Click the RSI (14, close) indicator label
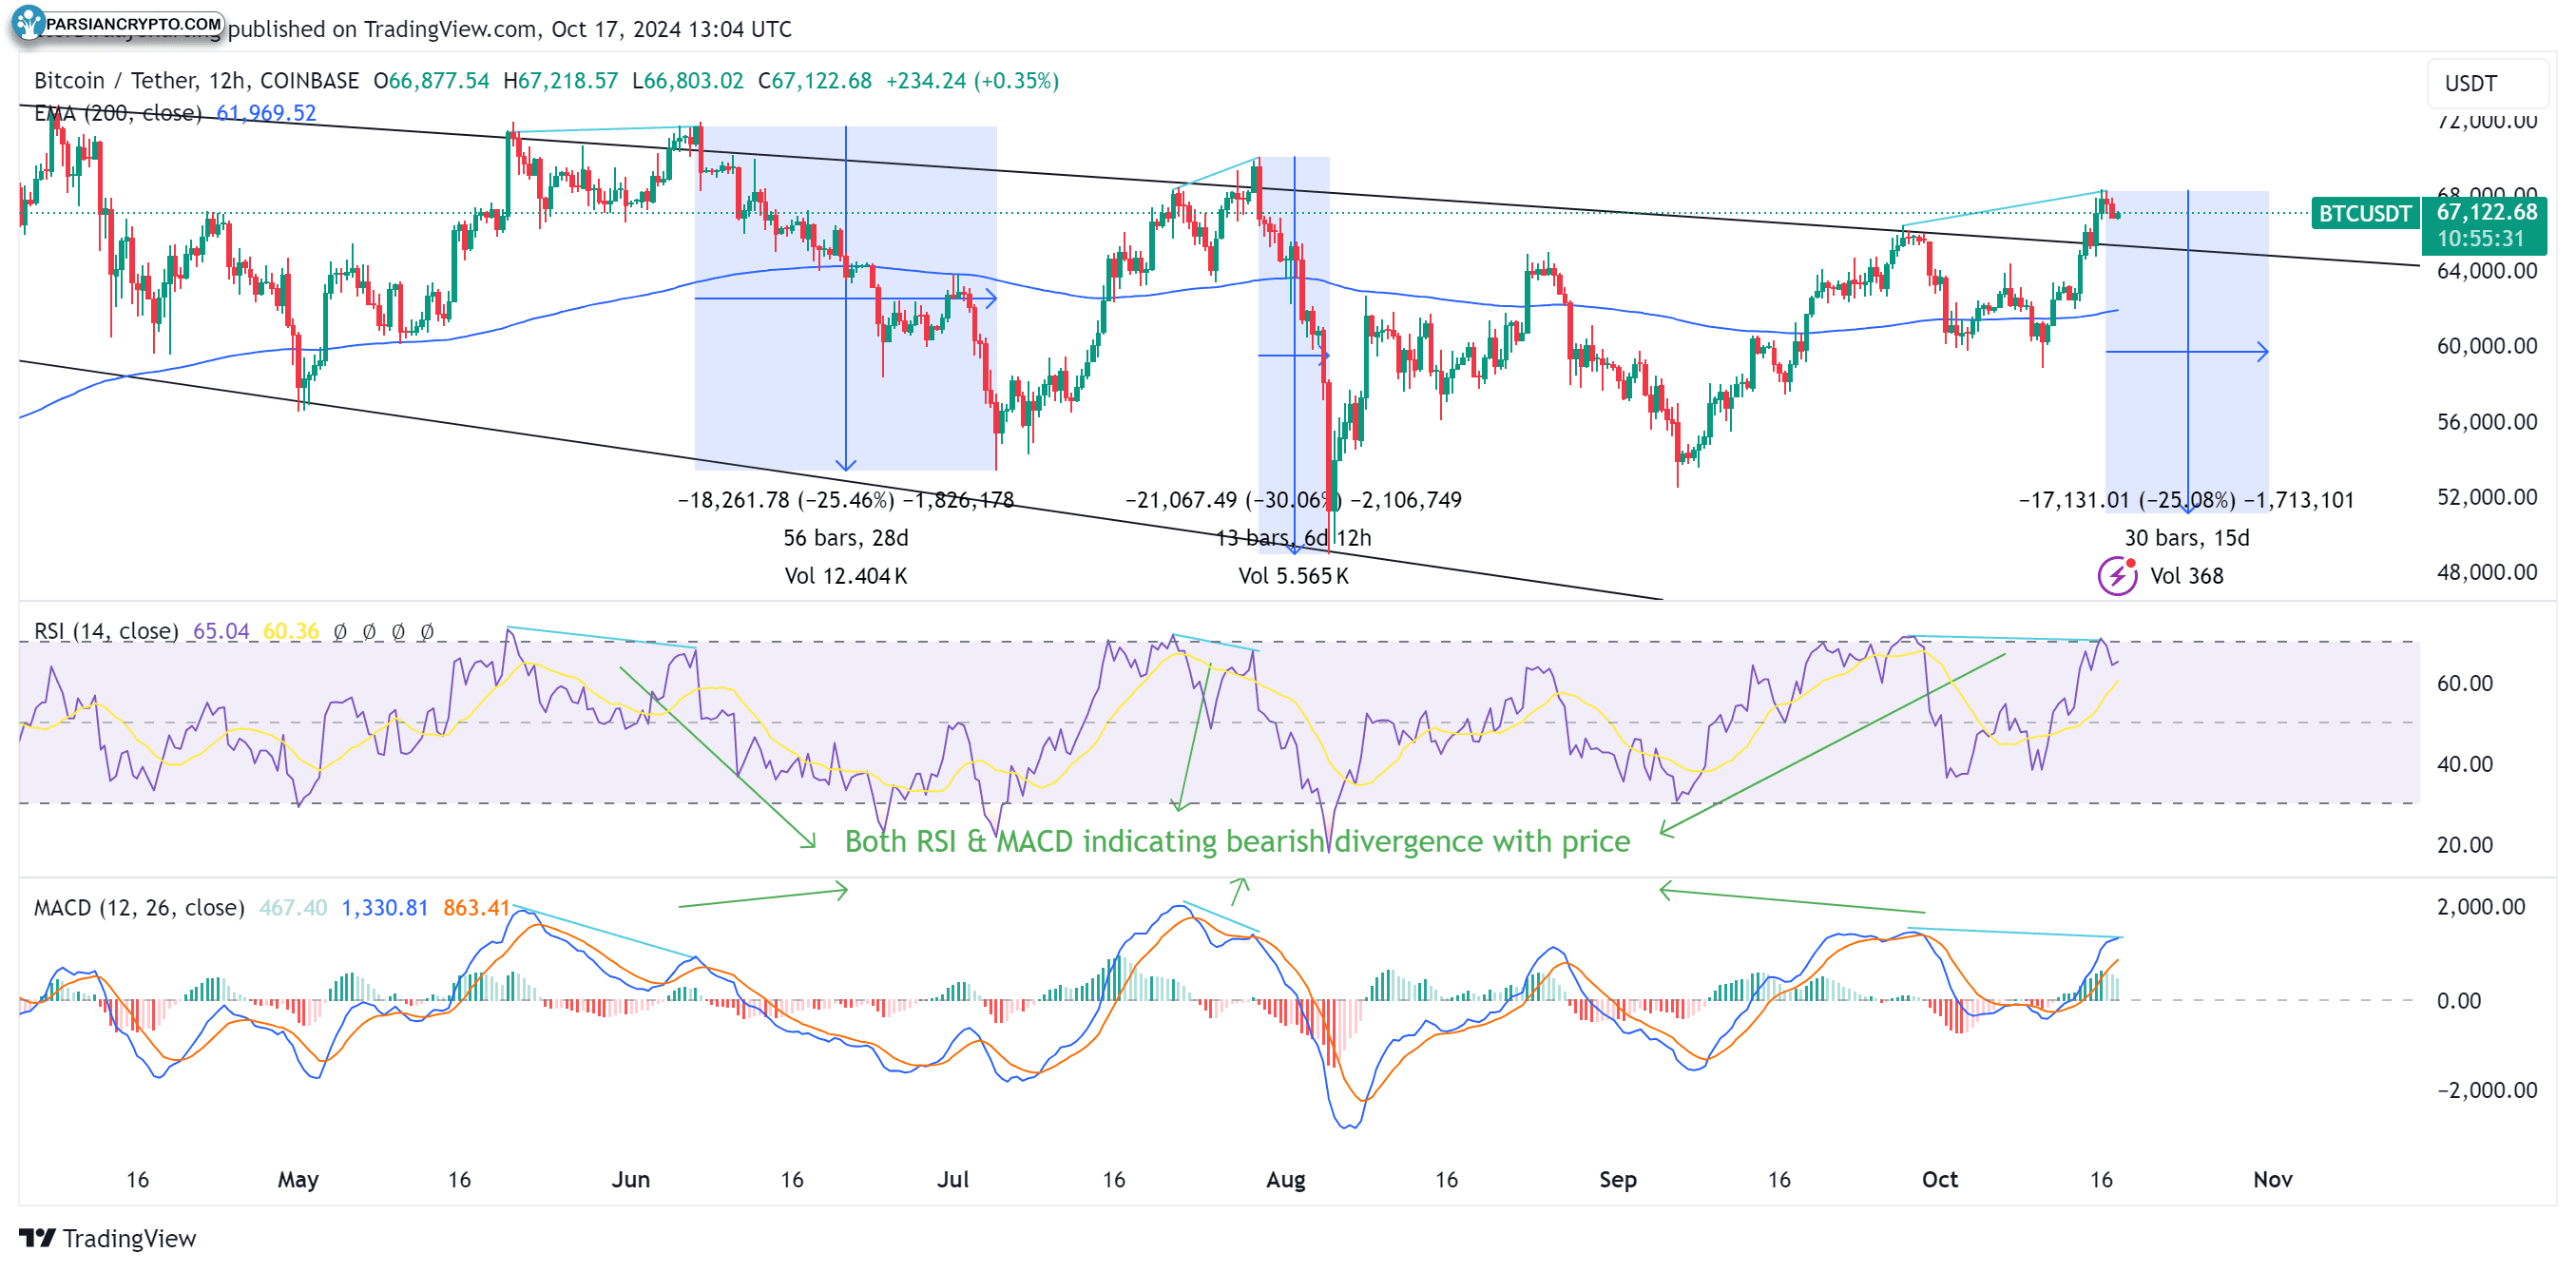Image resolution: width=2576 pixels, height=1272 pixels. pos(106,631)
